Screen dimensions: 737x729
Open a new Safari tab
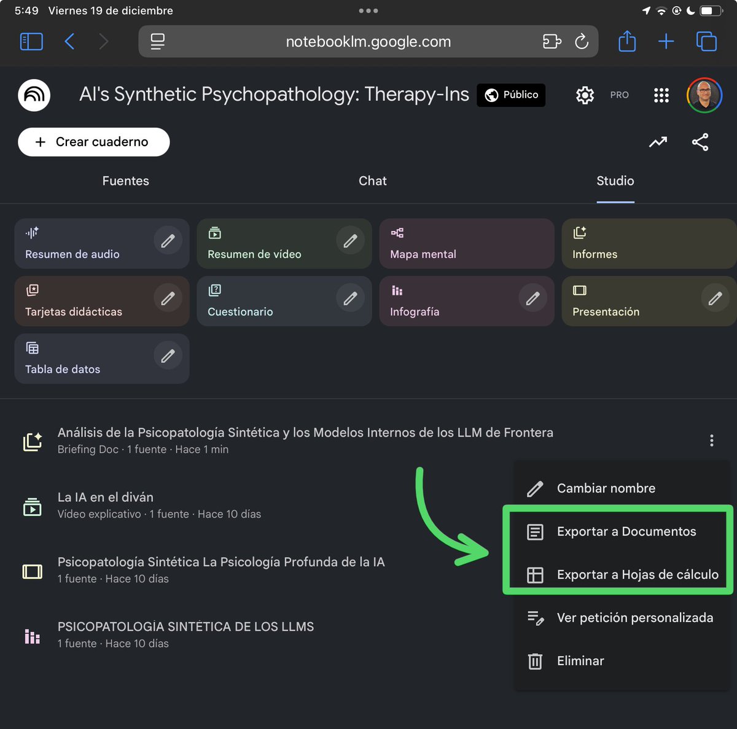[x=666, y=42]
